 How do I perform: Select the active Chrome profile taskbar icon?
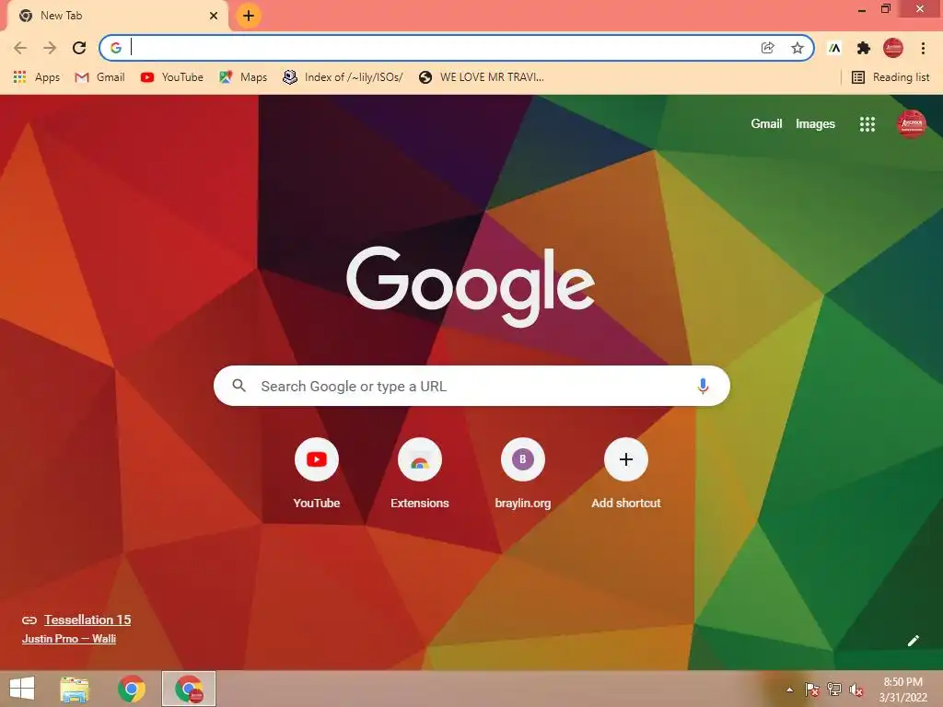(189, 689)
